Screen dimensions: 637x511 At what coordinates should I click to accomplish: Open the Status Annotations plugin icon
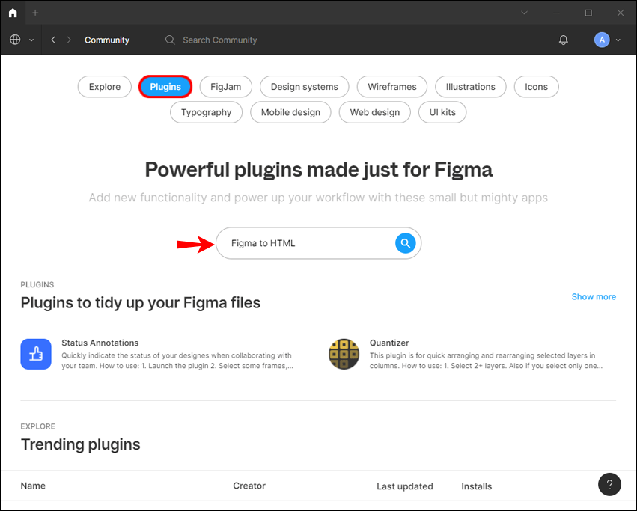[36, 354]
